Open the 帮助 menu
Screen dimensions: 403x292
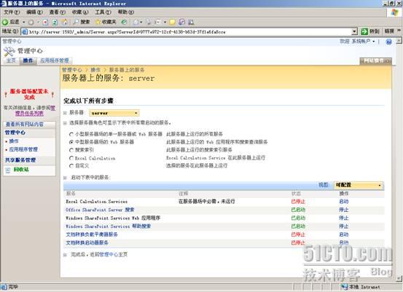point(126,12)
